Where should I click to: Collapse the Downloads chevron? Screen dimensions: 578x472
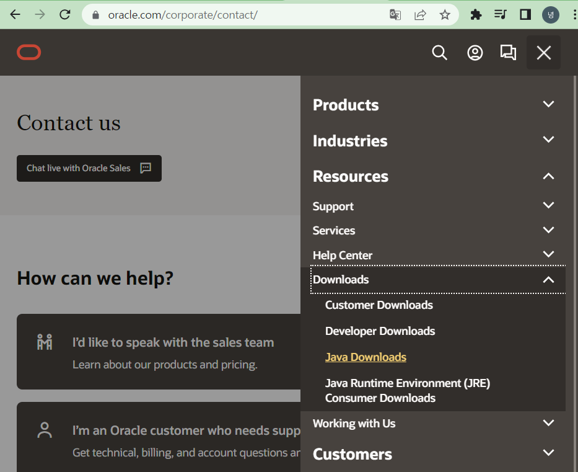548,280
